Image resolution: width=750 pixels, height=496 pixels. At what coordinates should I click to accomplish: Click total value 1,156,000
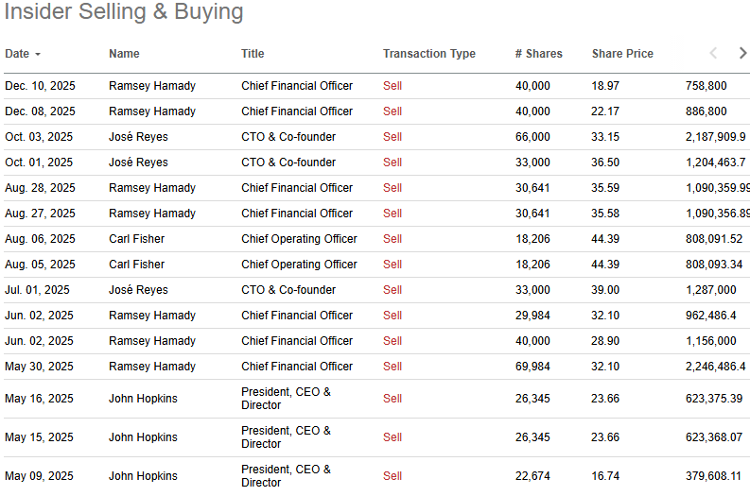point(711,341)
